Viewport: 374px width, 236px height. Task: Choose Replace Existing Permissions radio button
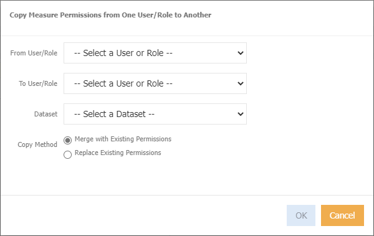pyautogui.click(x=67, y=154)
